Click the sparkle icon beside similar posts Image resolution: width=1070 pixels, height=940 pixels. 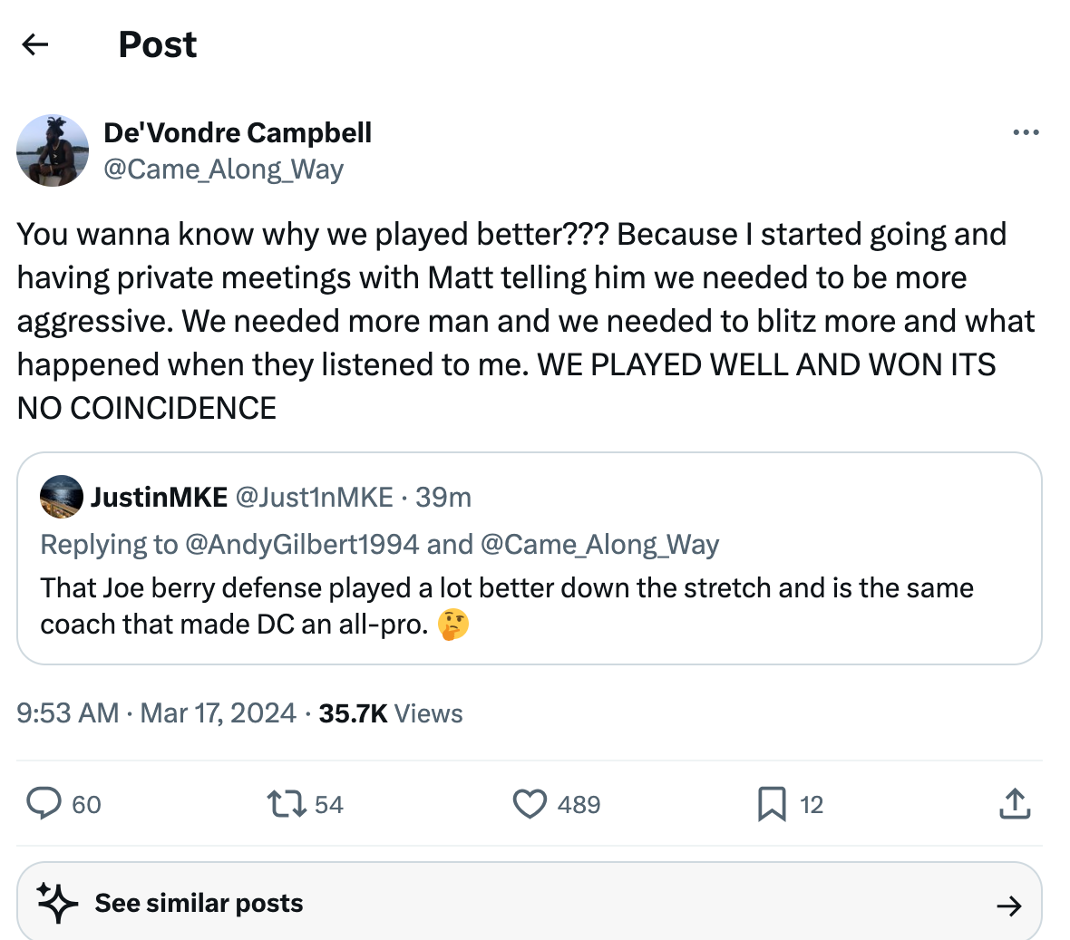[x=56, y=903]
